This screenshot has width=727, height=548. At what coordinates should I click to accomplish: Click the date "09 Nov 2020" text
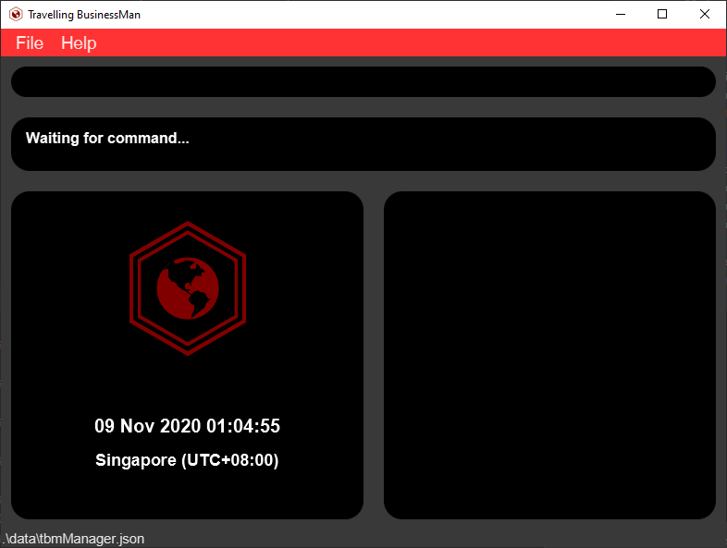(x=148, y=426)
